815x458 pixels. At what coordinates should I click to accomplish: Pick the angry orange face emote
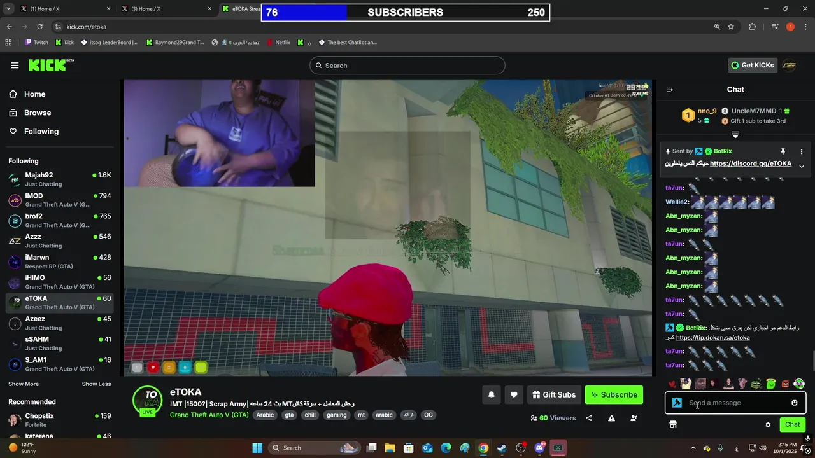tap(784, 384)
